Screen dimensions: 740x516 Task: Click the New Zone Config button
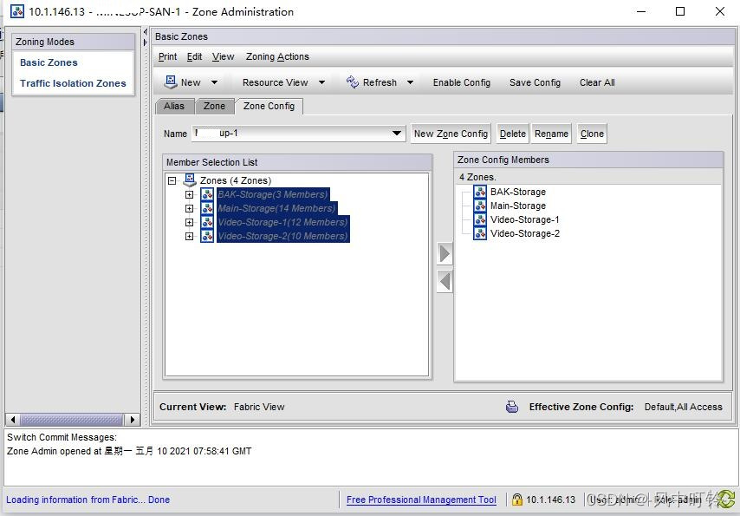(451, 134)
